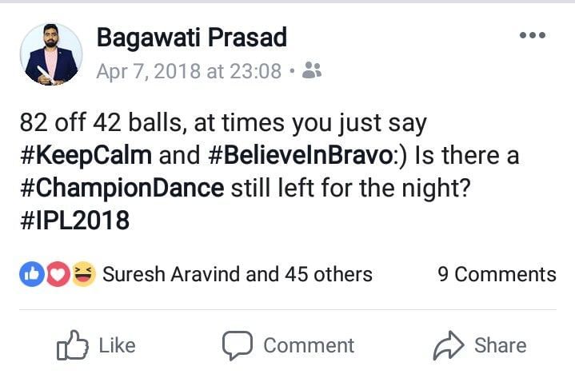Click the blue like reaction icon

30,274
